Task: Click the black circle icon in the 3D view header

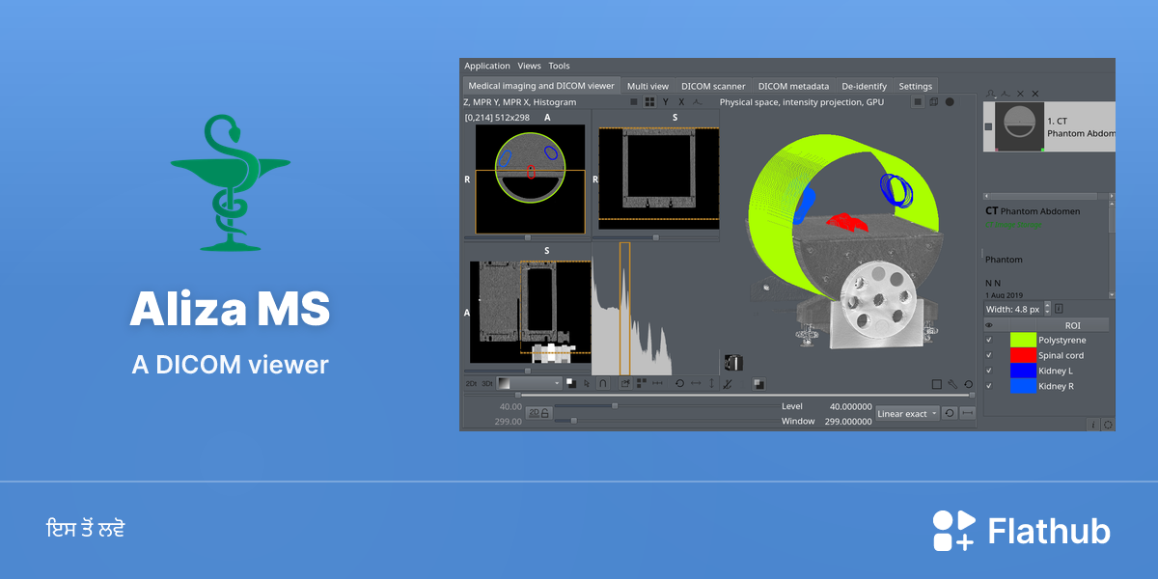Action: [x=950, y=101]
